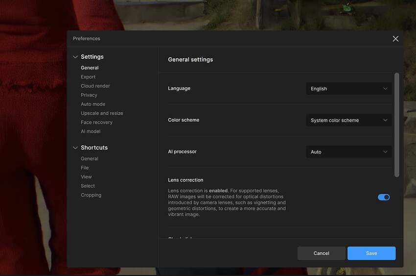Select General under Shortcuts
This screenshot has height=276, width=416.
(x=90, y=159)
